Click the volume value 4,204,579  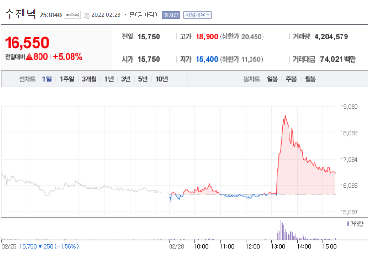coord(331,37)
